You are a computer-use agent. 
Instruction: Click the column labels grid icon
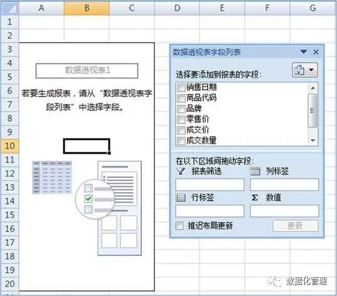click(x=255, y=171)
